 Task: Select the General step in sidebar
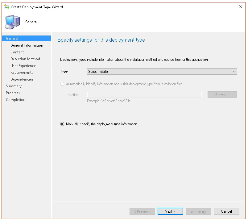point(27,39)
